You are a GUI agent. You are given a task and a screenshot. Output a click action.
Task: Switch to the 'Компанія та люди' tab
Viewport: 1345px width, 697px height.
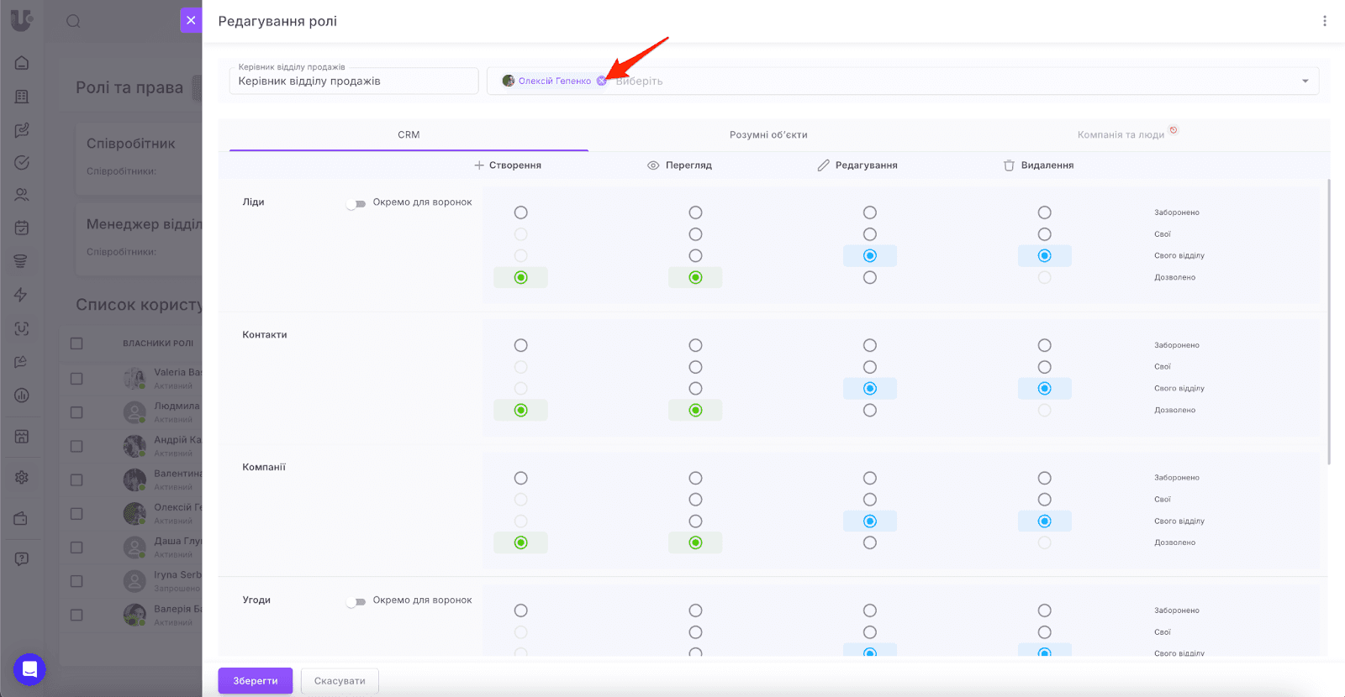coord(1121,135)
